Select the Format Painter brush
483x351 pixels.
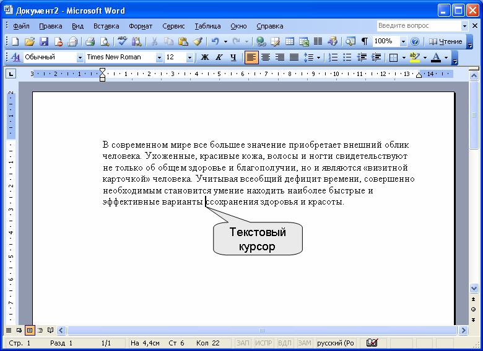click(x=198, y=41)
